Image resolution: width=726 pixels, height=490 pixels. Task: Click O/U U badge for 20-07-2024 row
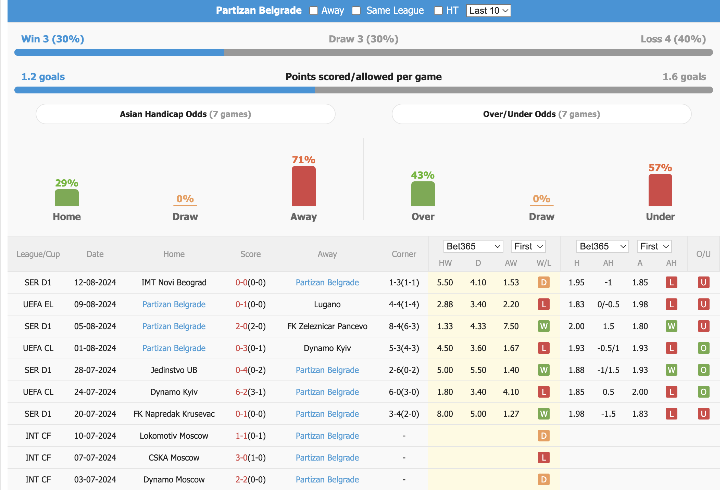(704, 414)
